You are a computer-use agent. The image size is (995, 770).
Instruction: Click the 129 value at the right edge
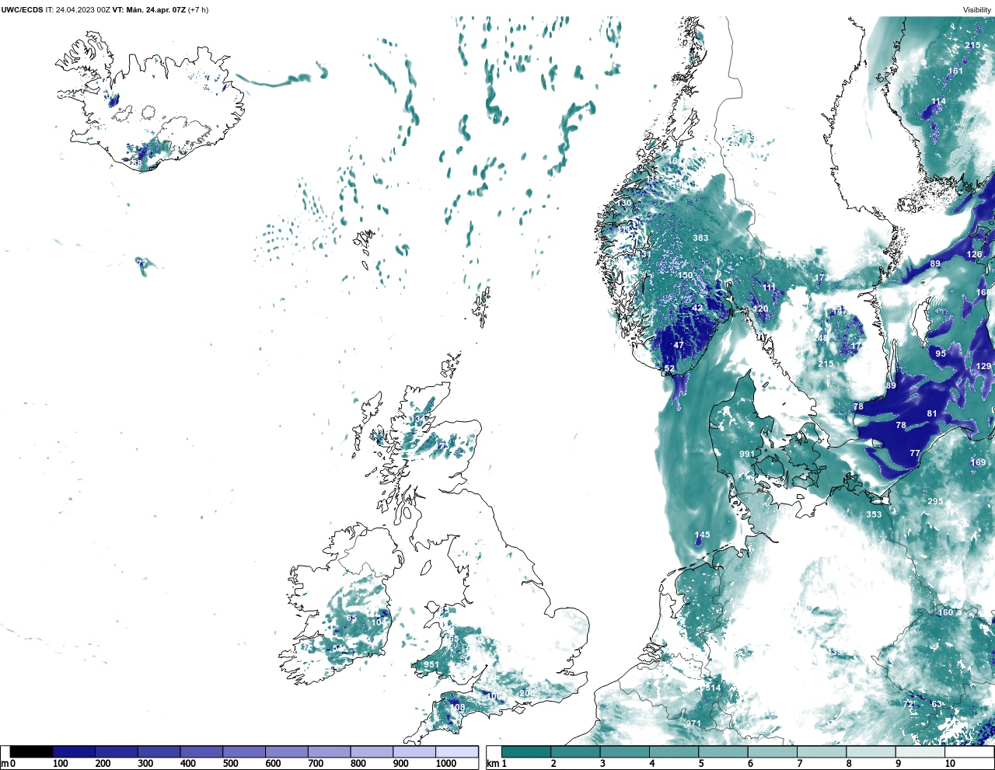pos(983,367)
